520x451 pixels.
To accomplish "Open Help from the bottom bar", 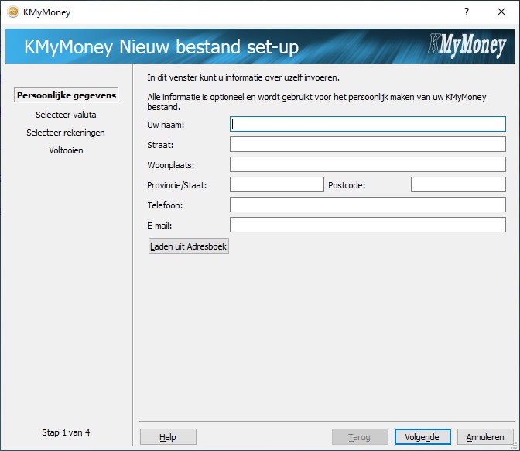I will 168,437.
